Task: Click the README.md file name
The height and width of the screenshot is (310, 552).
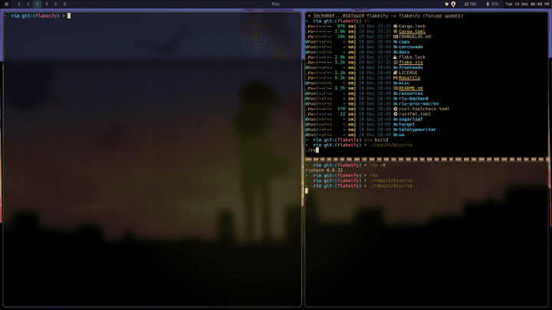Action: coord(410,88)
